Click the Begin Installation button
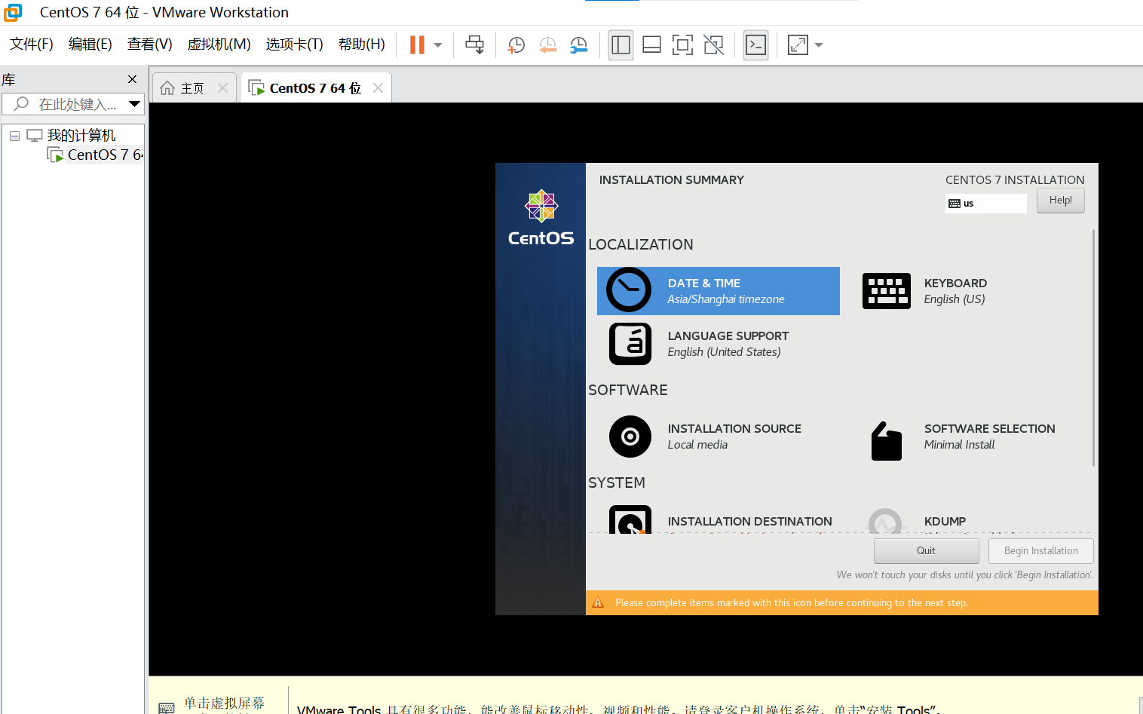 [x=1041, y=551]
